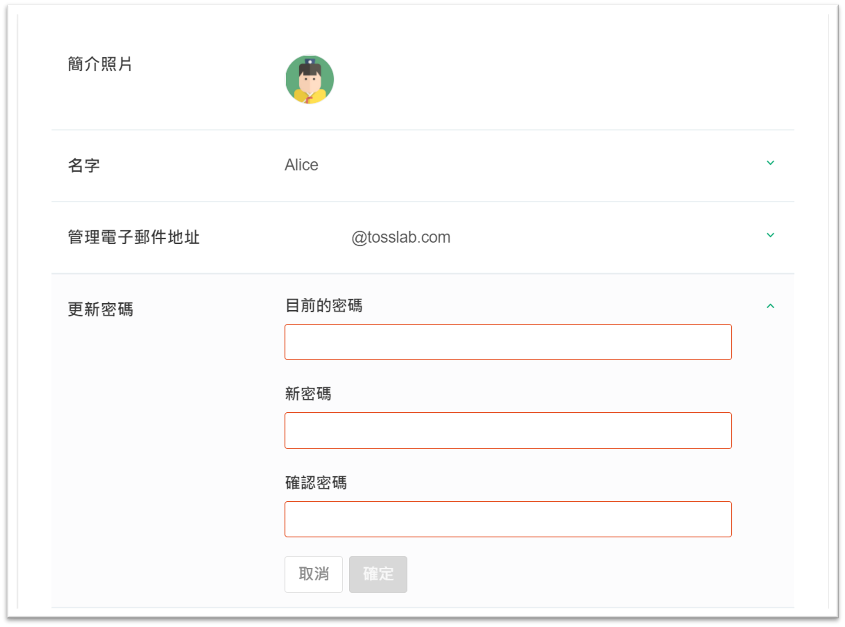Click the name value Alice
This screenshot has height=627, width=845.
[302, 165]
